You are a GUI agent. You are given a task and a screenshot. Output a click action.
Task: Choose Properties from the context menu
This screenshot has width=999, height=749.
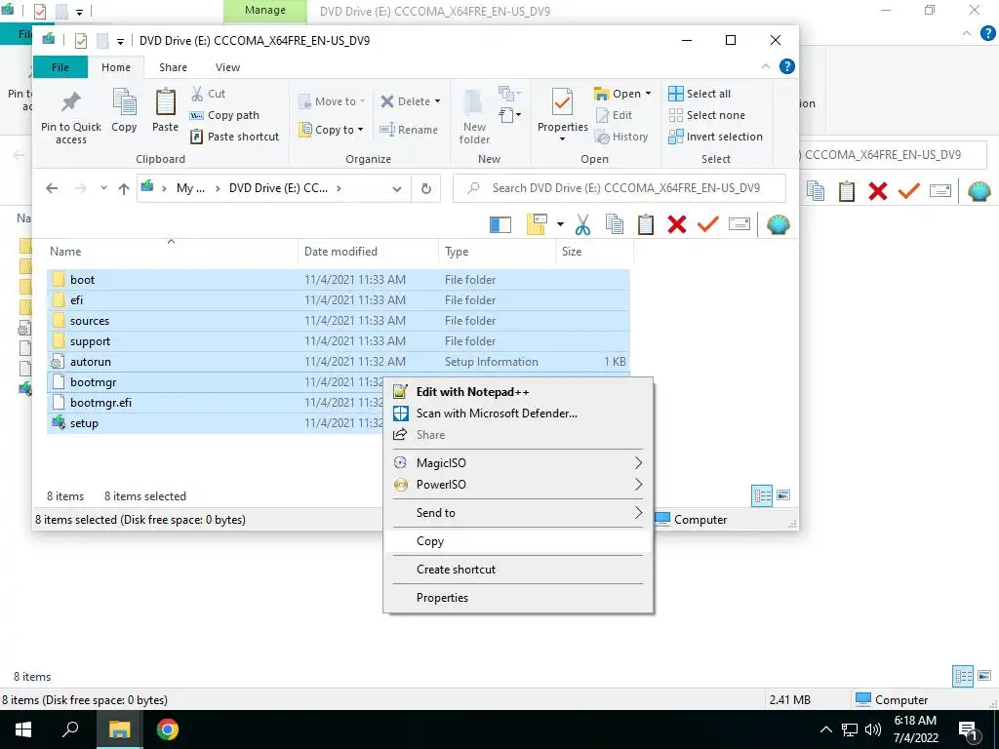pos(517,598)
